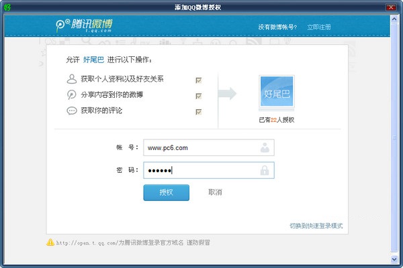Viewport: 403px width, 268px height.
Task: Click the Tencent Weibo logo
Action: 84,26
